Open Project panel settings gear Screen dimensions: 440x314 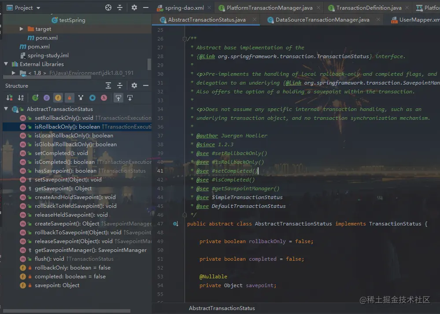(134, 7)
